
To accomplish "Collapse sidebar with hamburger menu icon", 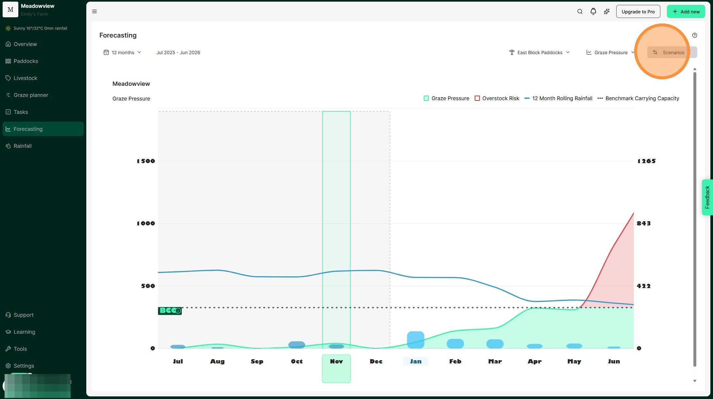I will point(94,11).
